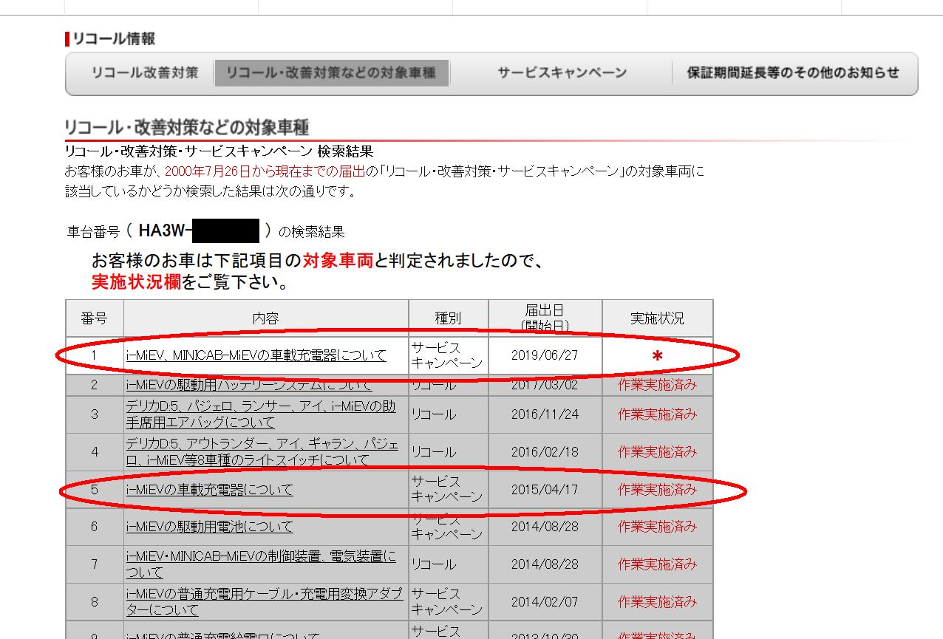The height and width of the screenshot is (639, 943).
Task: Select the date 2015/04/17
Action: pyautogui.click(x=545, y=490)
